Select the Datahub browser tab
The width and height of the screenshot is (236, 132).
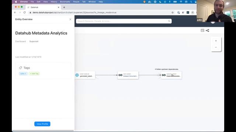pyautogui.click(x=44, y=7)
